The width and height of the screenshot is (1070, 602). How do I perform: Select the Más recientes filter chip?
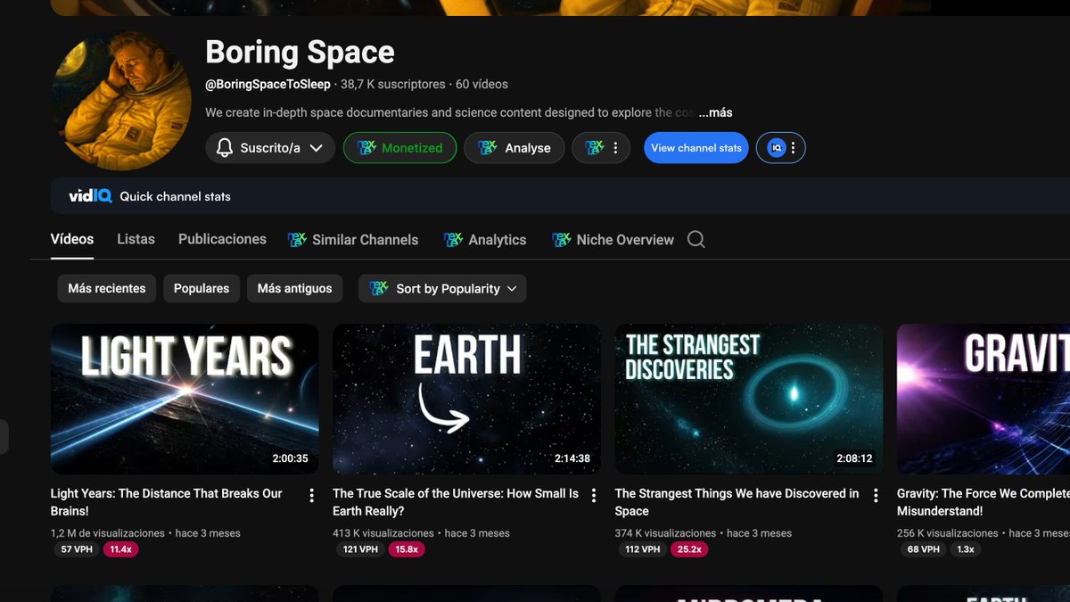click(107, 288)
